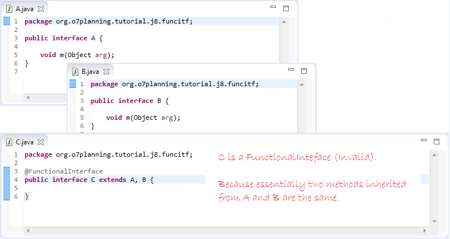Click the Java file icon on C.java tab
Viewport: 450px width, 239px height.
(x=9, y=142)
